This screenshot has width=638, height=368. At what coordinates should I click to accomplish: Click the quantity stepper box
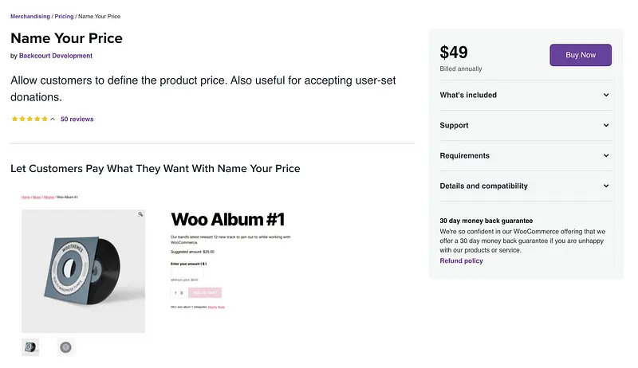[x=179, y=293]
